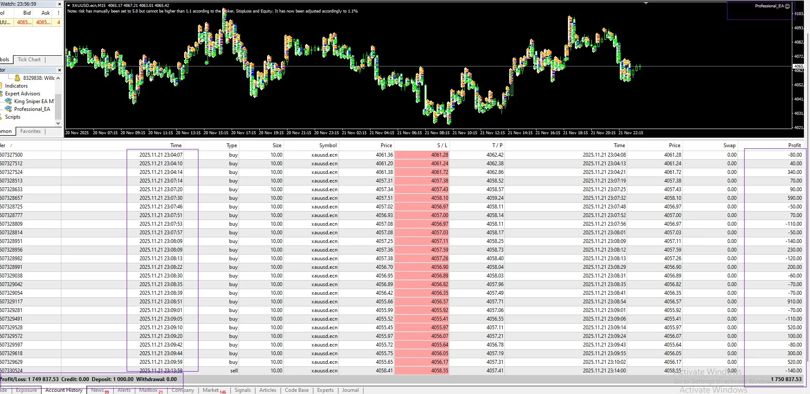Open the dropdown arrow beside XAUUSD.ecn chart title
810x394 pixels.
(x=68, y=5)
